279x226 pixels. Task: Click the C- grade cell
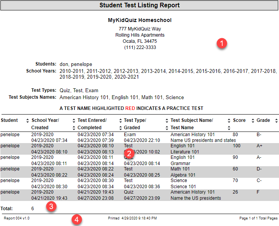pyautogui.click(x=259, y=180)
